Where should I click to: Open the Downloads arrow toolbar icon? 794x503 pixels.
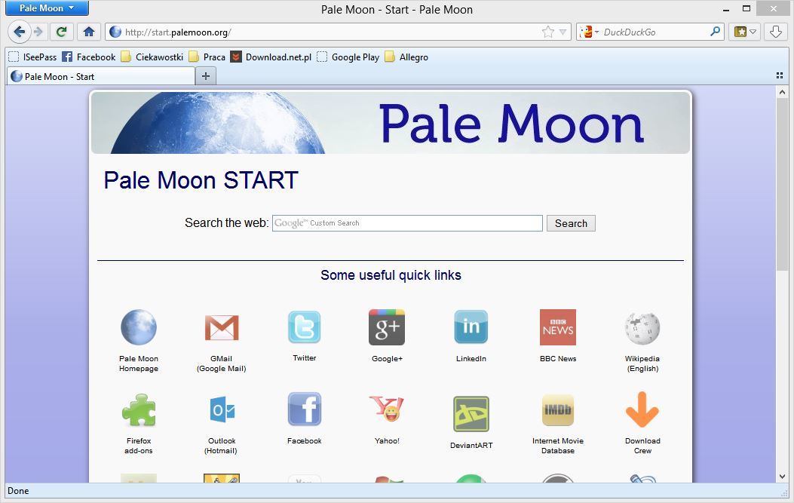click(x=775, y=32)
